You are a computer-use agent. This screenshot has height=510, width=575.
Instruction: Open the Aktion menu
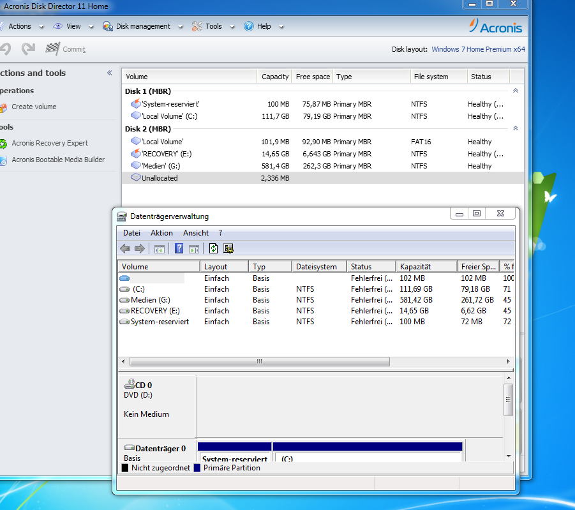[x=161, y=233]
